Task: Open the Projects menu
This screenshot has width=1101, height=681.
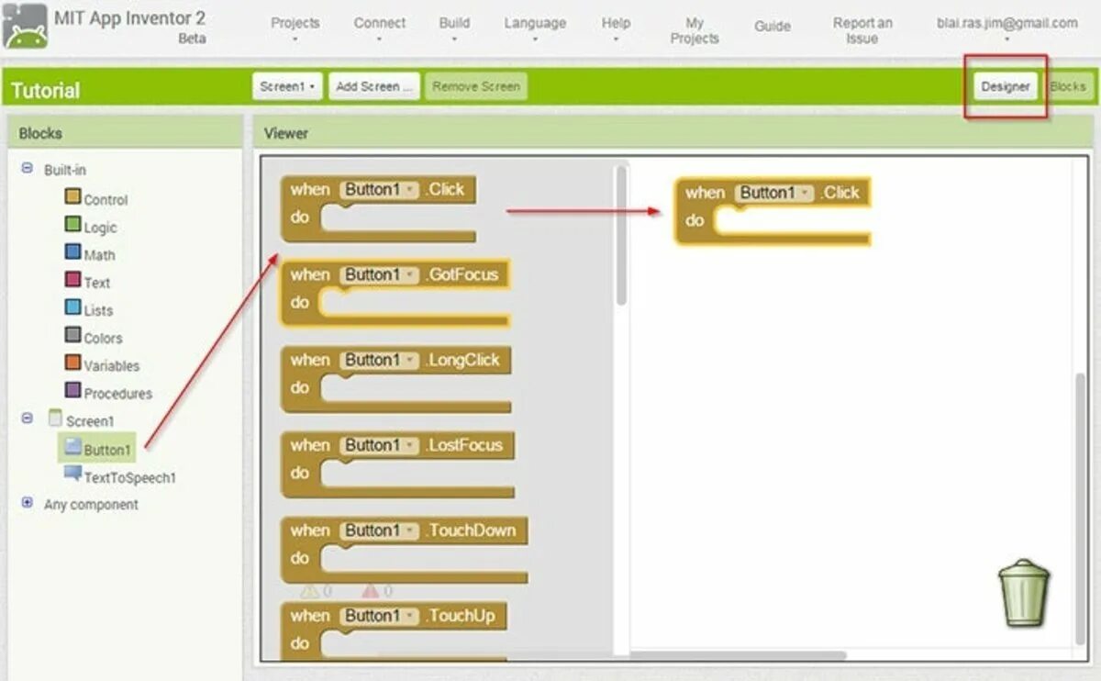Action: click(x=295, y=28)
